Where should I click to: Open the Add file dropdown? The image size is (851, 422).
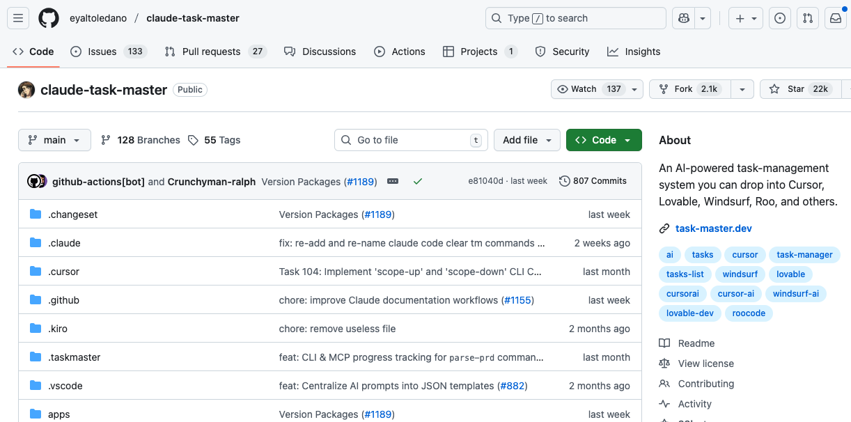[x=527, y=140]
